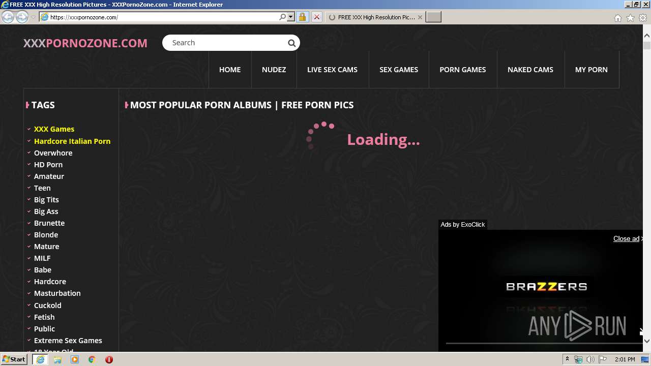Click the site logo in the header

[85, 43]
